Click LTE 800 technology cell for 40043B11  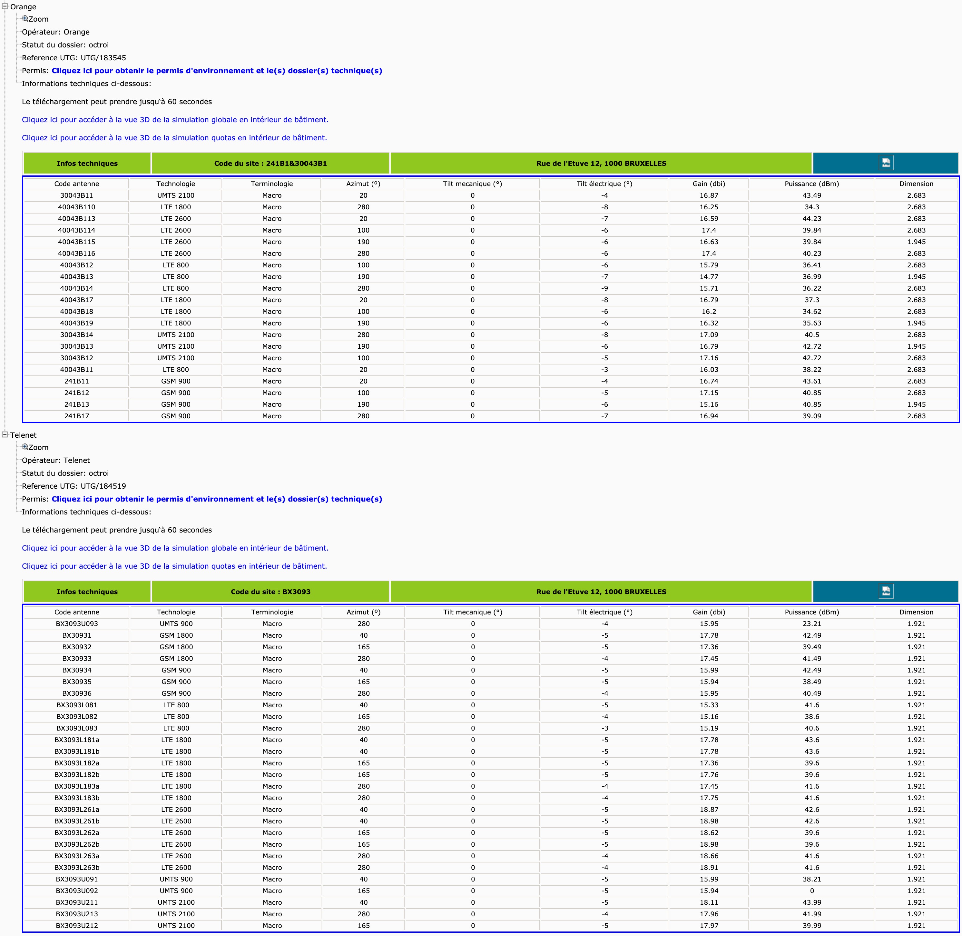[176, 370]
